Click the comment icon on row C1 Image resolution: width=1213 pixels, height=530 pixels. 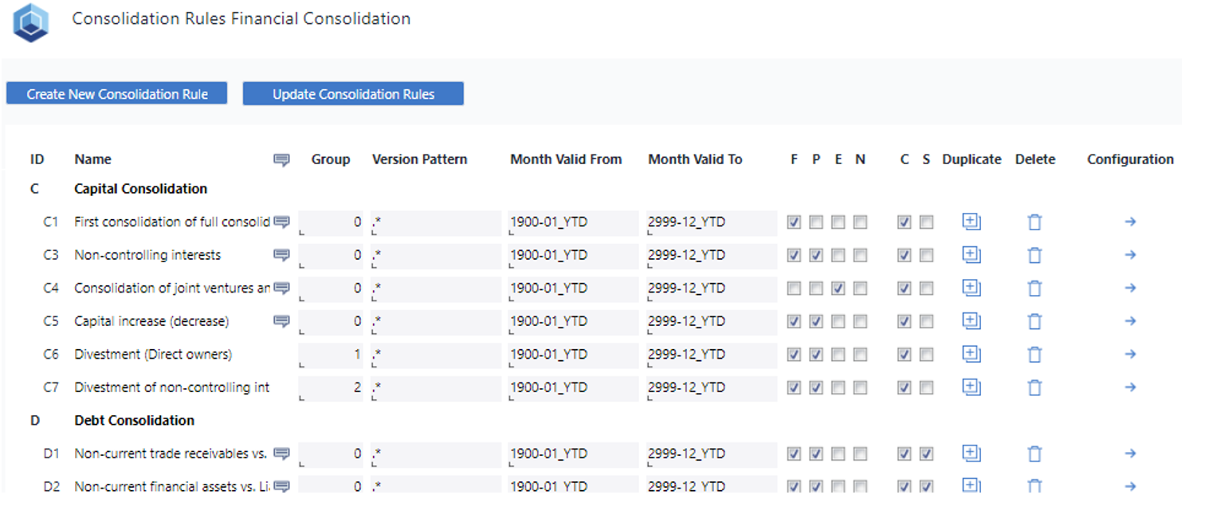pos(281,222)
